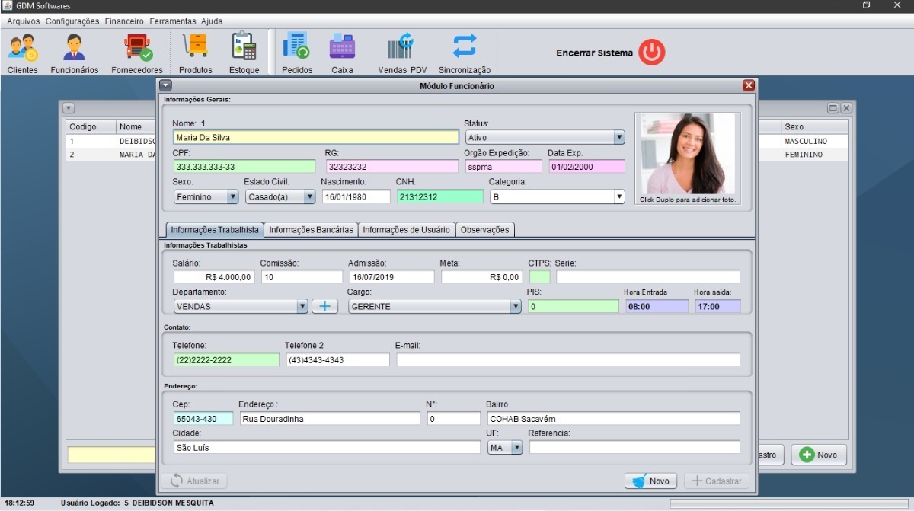This screenshot has width=914, height=511.
Task: Click the Novo button with broom icon
Action: pos(650,481)
